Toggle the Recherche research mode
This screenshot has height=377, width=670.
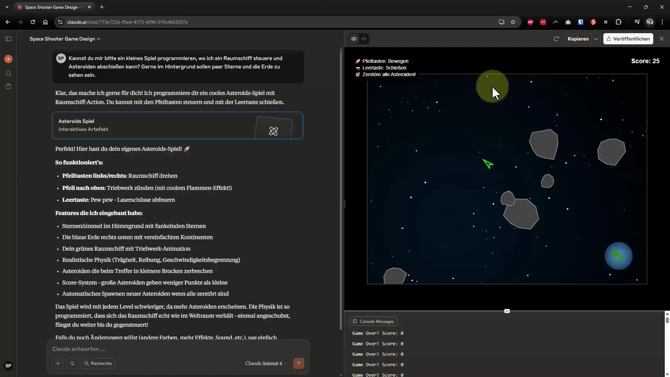click(98, 363)
